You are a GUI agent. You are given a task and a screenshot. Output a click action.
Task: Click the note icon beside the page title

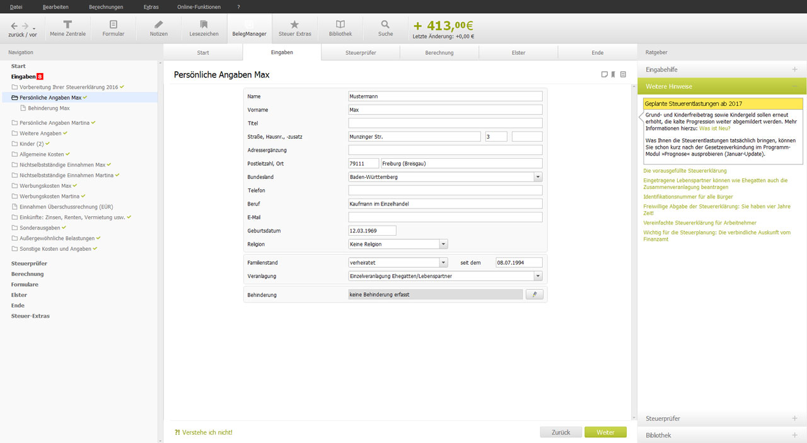click(x=604, y=74)
